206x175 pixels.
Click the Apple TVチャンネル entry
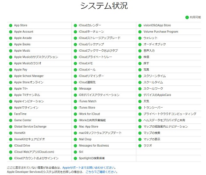27,95
